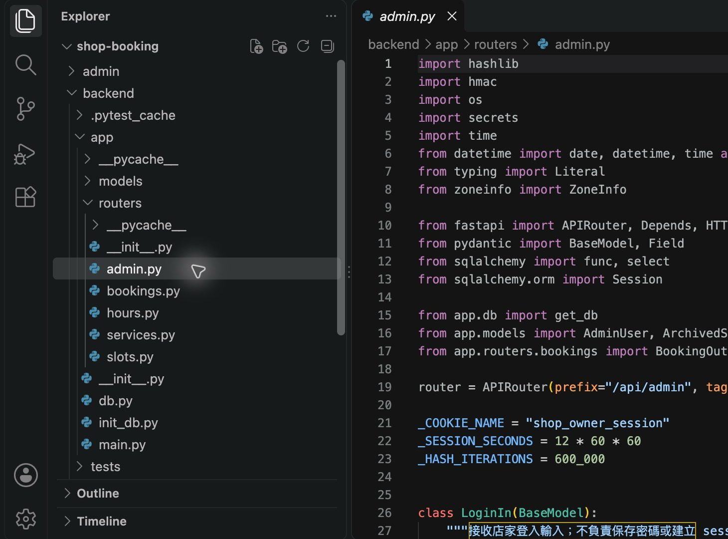
Task: Open the Run and Debug view icon
Action: tap(25, 153)
